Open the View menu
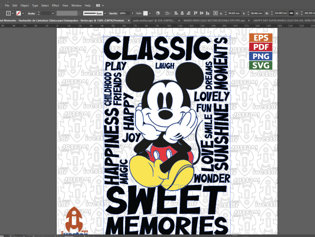The height and width of the screenshot is (237, 315). 65,5
